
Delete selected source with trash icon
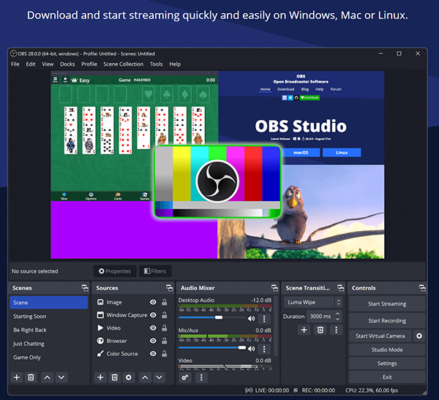point(114,377)
